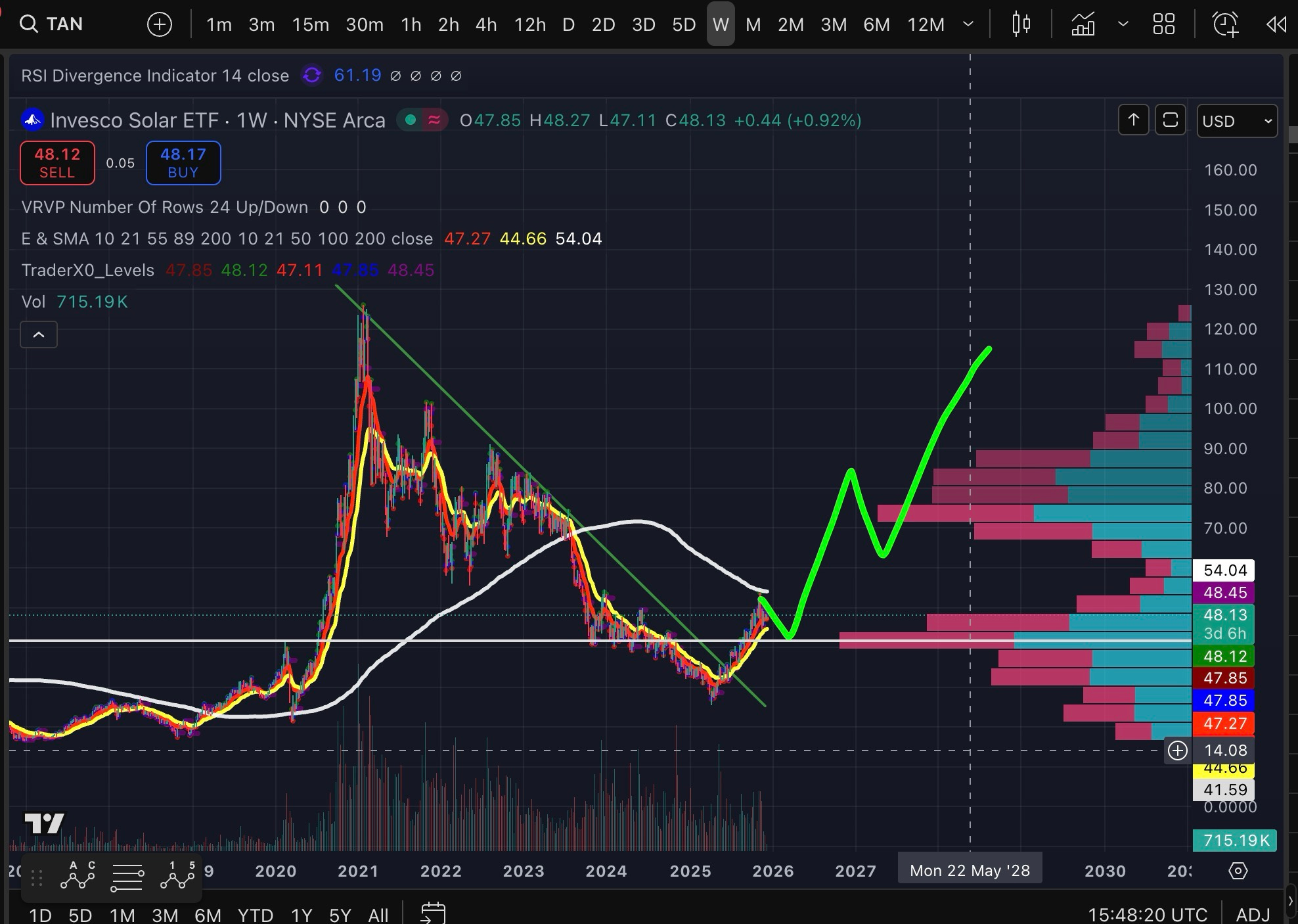Click the symbol search magnifier icon
Viewport: 1298px width, 924px height.
pyautogui.click(x=28, y=24)
